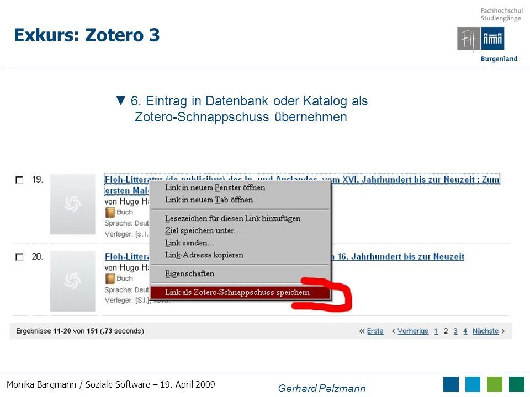
Task: Select 'Ziel speichern unter…' menu entry
Action: point(240,230)
